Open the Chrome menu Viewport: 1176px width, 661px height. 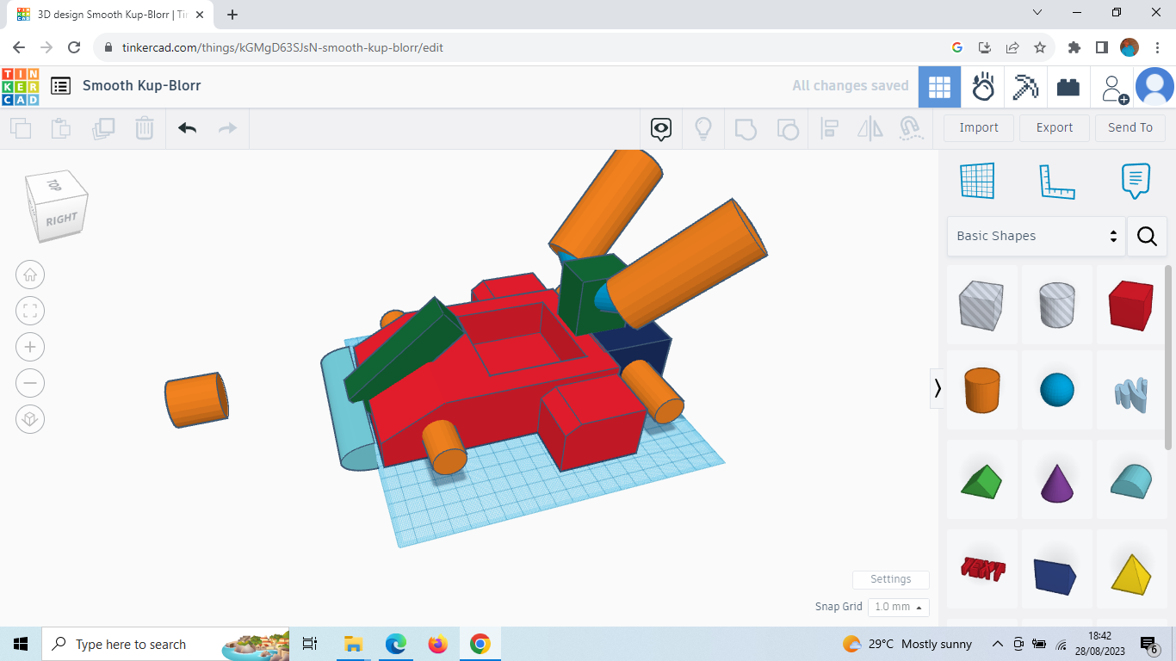1156,47
